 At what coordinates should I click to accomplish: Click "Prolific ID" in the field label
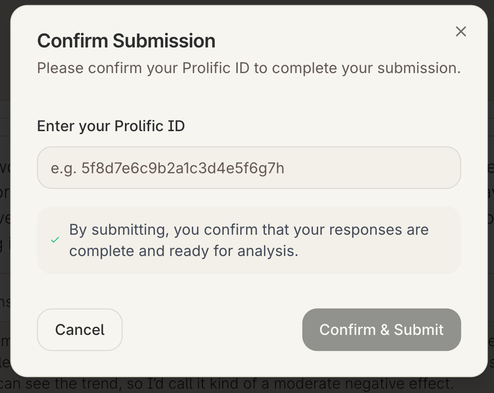pyautogui.click(x=150, y=126)
